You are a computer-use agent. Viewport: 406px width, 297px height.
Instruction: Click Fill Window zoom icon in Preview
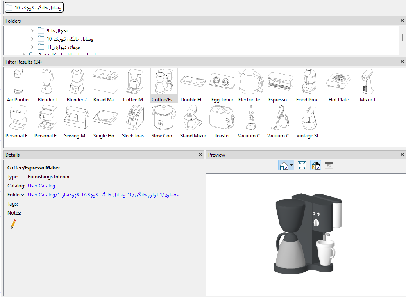[x=302, y=165]
